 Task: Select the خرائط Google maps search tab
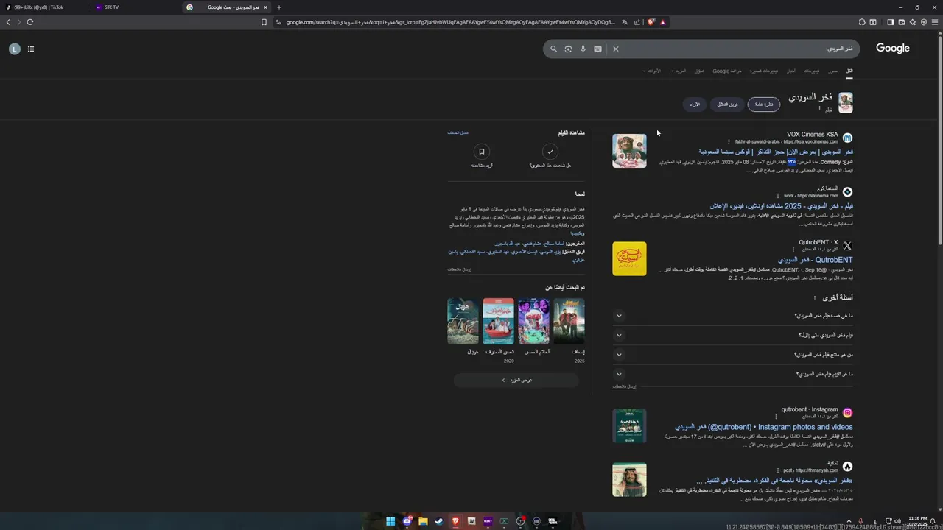click(726, 71)
